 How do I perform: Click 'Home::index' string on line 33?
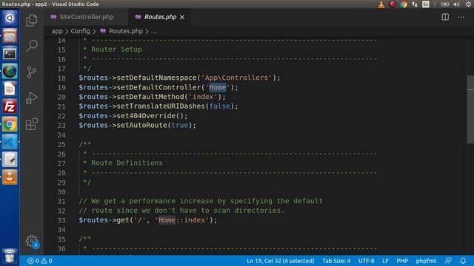click(181, 220)
